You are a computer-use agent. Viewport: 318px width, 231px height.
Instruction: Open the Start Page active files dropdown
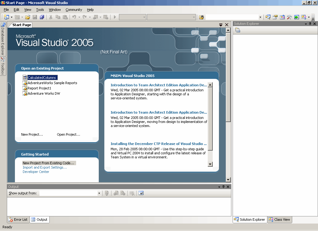pyautogui.click(x=221, y=25)
